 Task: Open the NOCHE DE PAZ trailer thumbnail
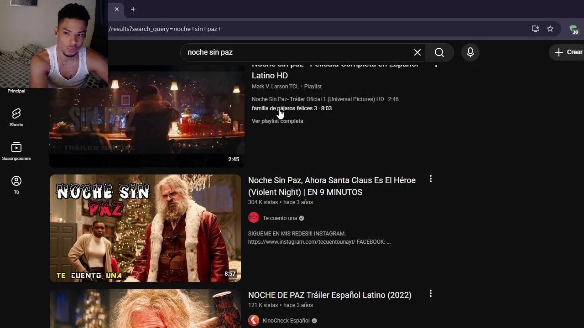click(x=145, y=309)
